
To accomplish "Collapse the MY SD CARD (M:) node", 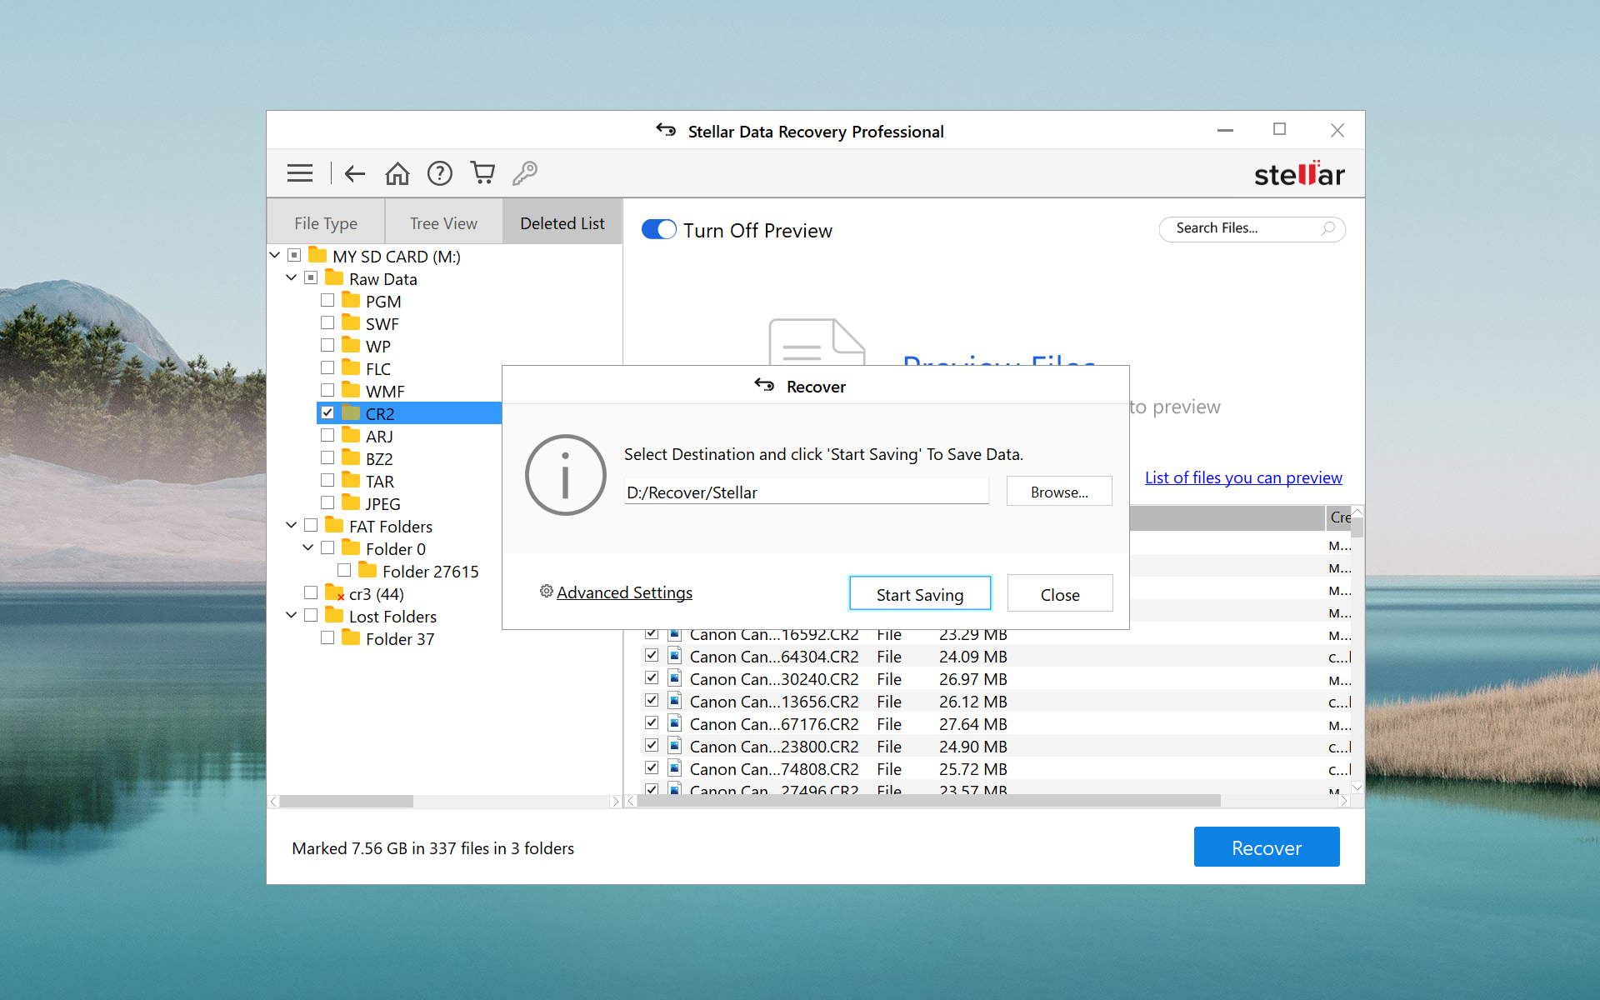I will pos(274,255).
